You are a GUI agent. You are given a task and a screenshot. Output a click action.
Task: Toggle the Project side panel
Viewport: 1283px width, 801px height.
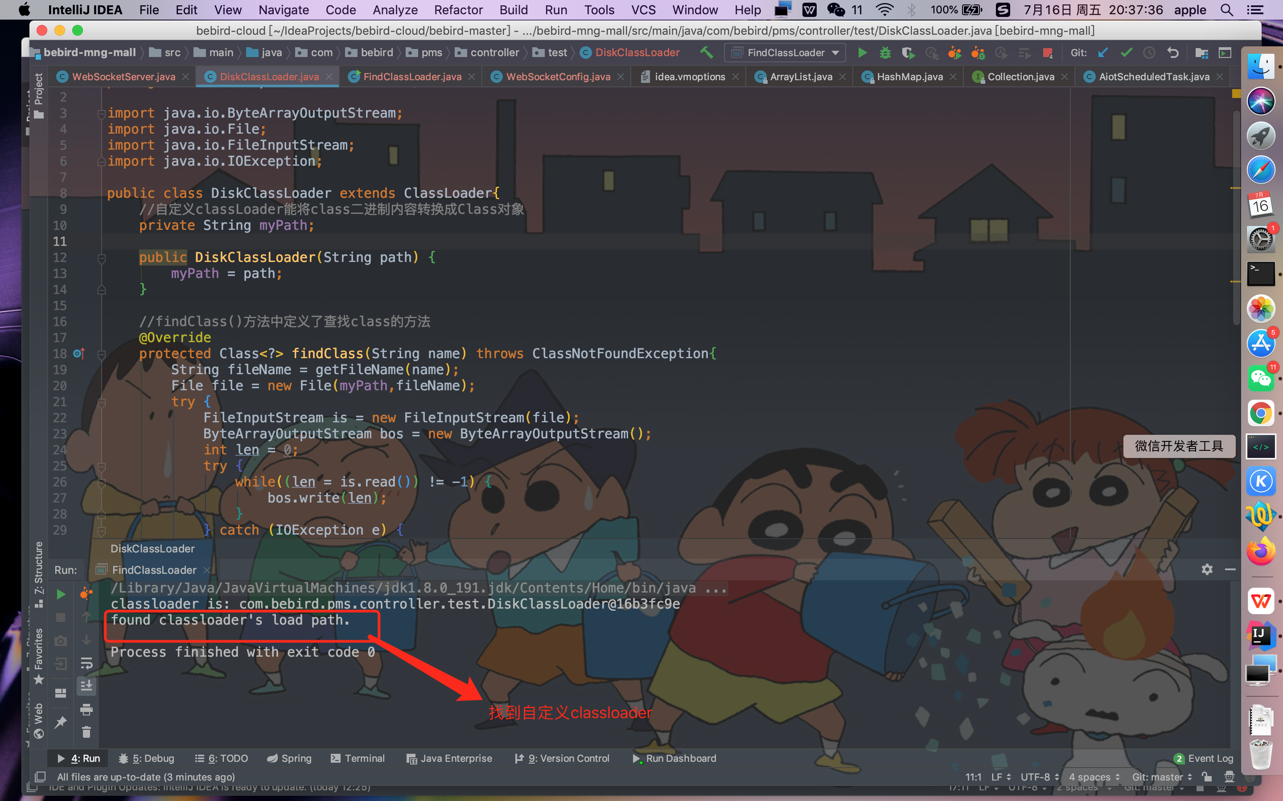click(x=38, y=96)
